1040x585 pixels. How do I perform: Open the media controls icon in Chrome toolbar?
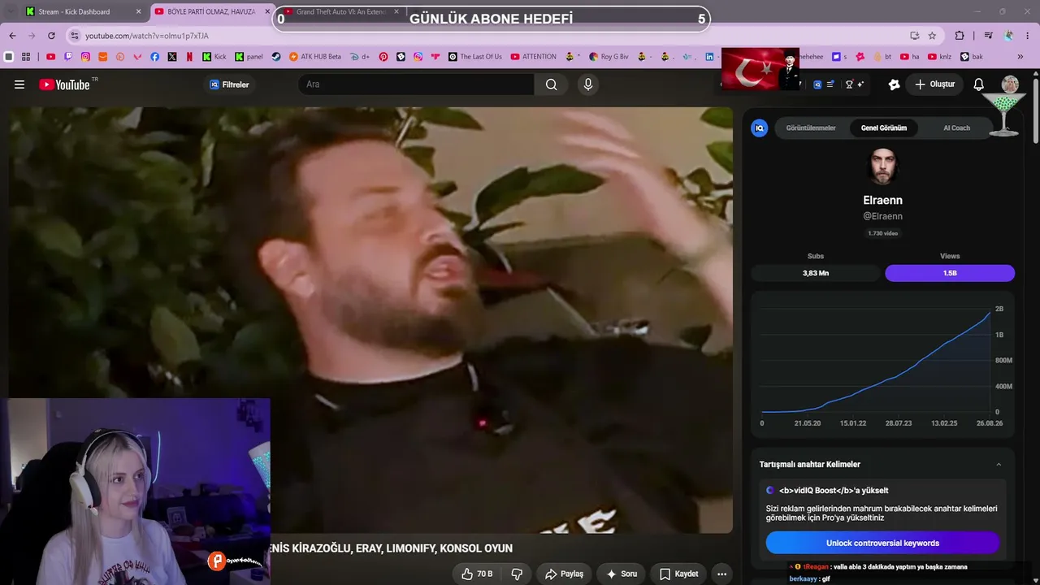coord(988,36)
